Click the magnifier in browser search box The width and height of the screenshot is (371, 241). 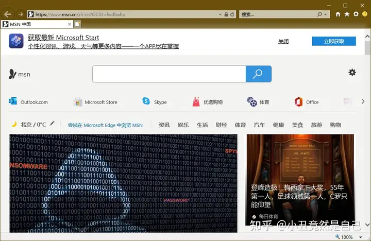(319, 14)
